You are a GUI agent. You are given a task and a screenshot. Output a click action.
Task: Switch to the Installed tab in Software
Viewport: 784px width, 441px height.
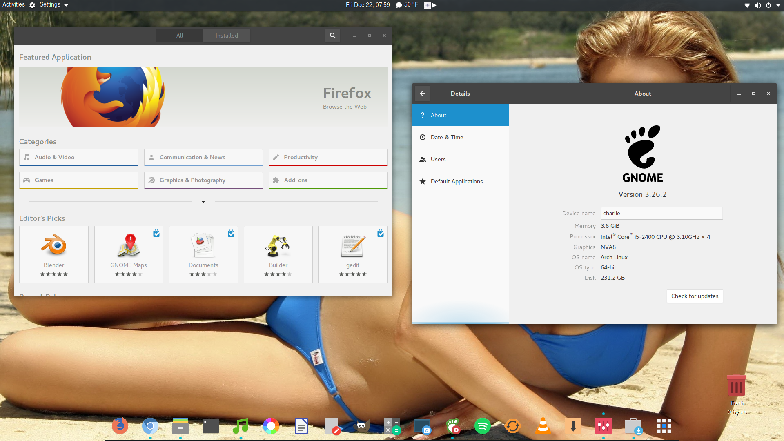[x=227, y=36]
